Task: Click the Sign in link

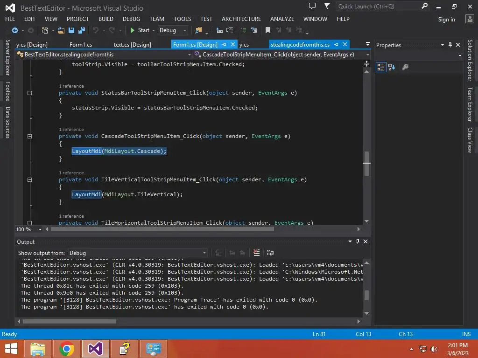Action: [x=446, y=20]
